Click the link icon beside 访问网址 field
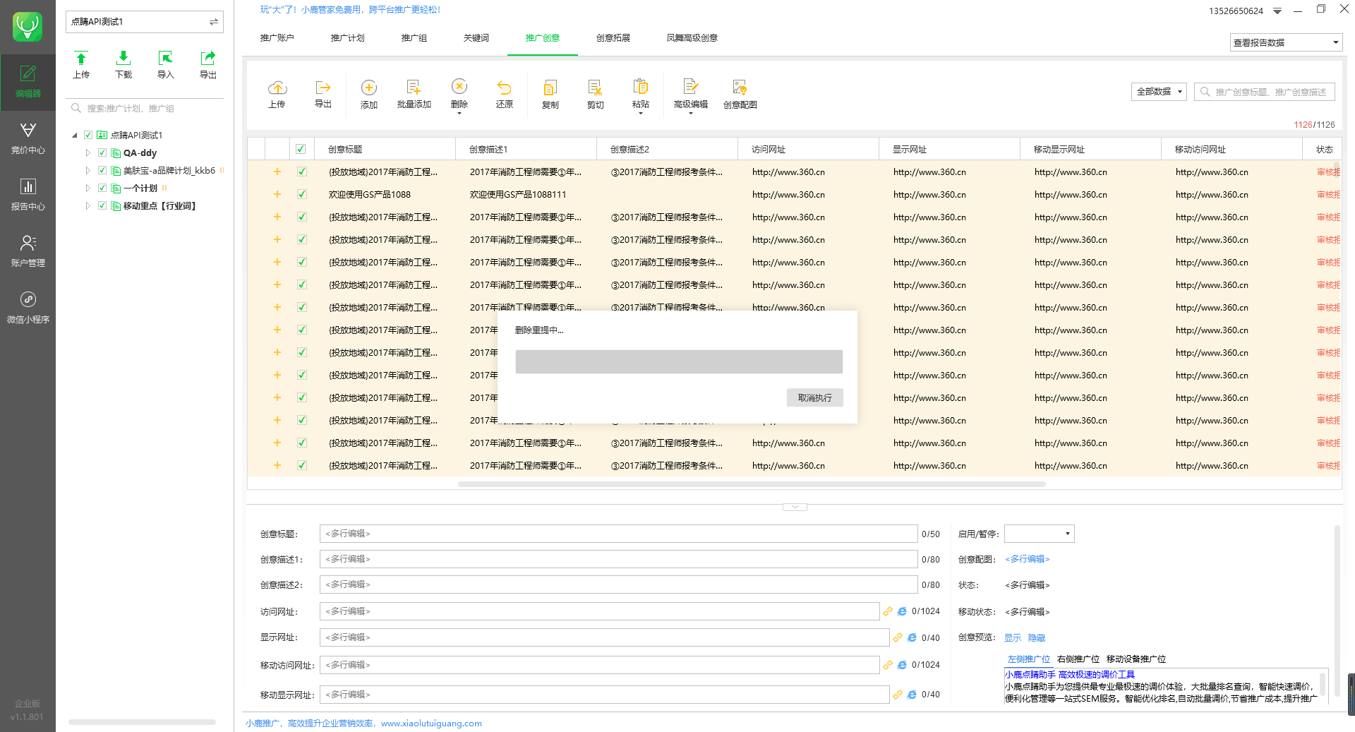The height and width of the screenshot is (732, 1355). [x=888, y=611]
